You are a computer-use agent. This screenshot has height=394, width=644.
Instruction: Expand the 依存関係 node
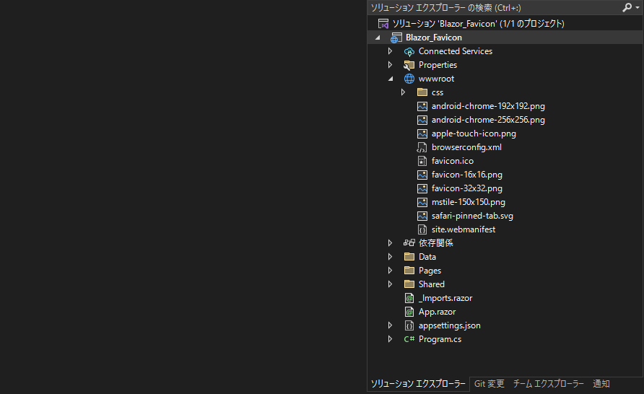[x=390, y=243]
